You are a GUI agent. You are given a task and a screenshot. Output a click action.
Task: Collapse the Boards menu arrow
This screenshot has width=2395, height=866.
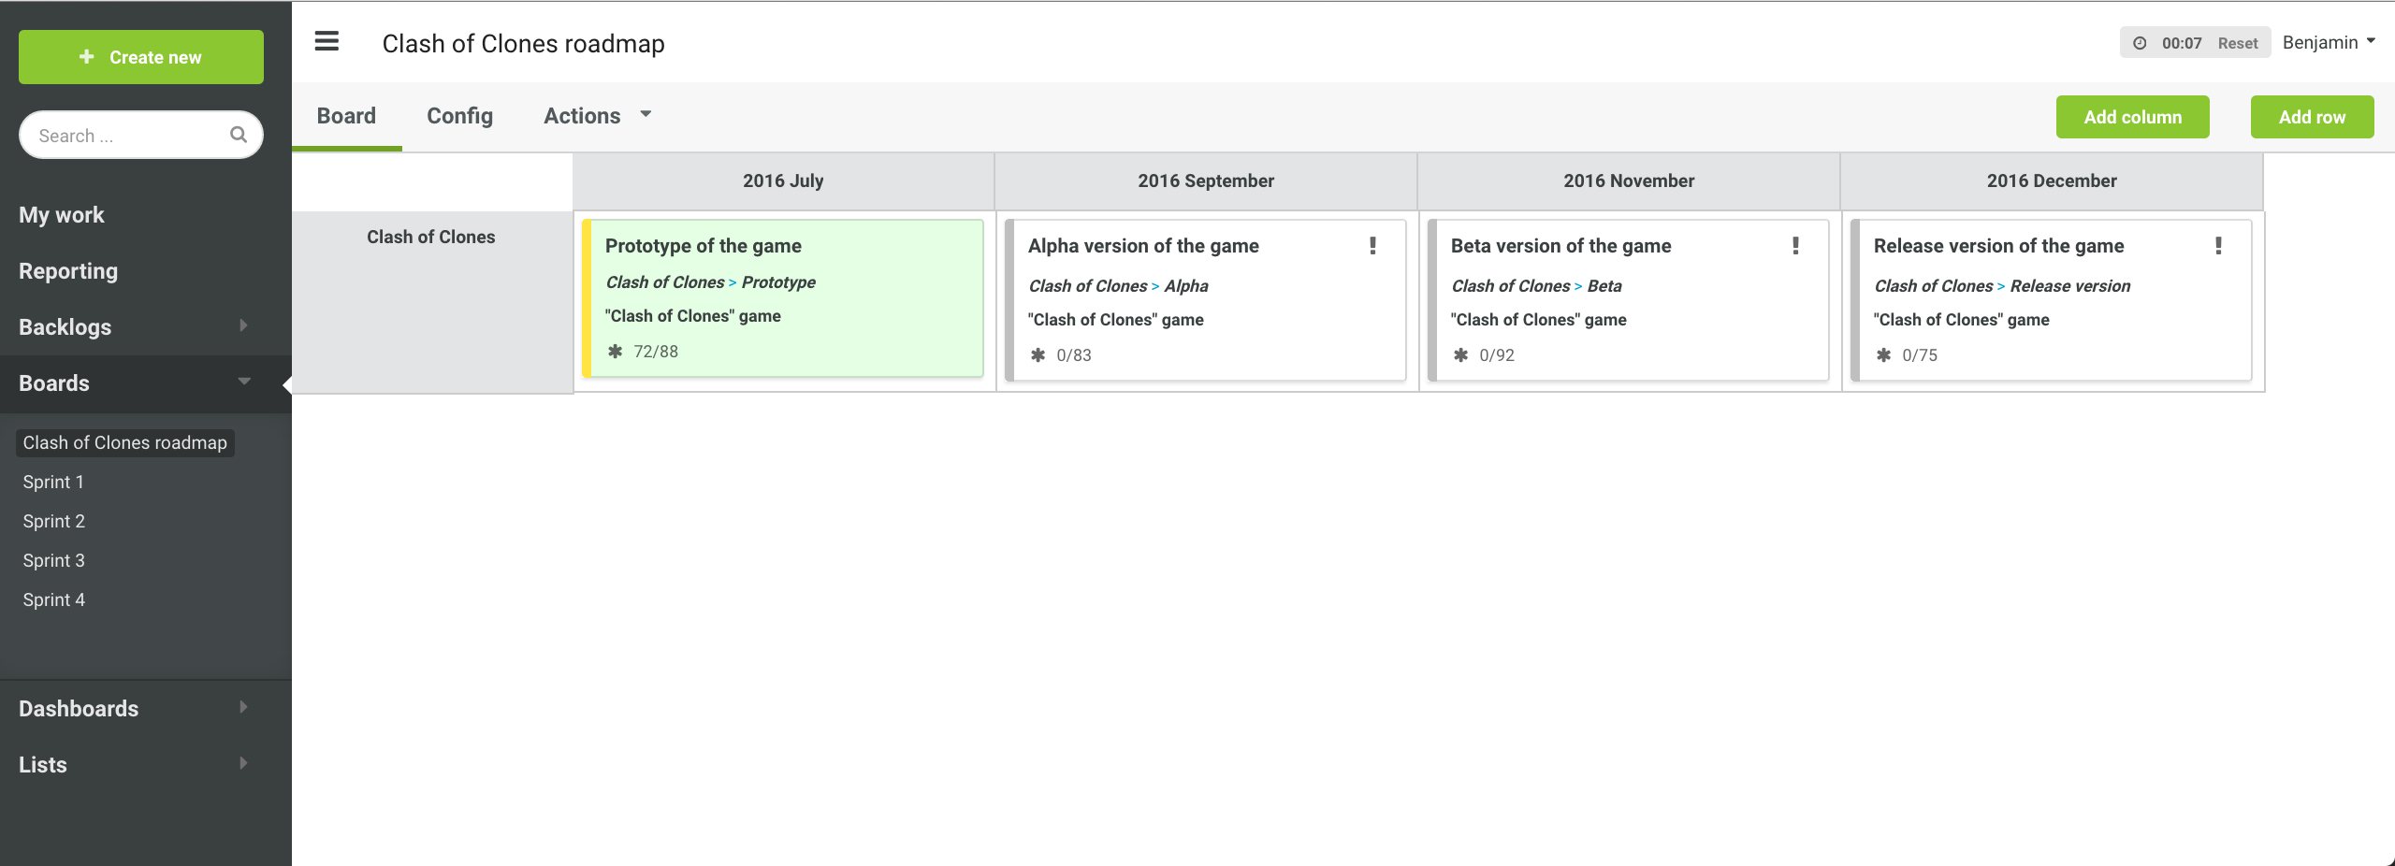244,382
